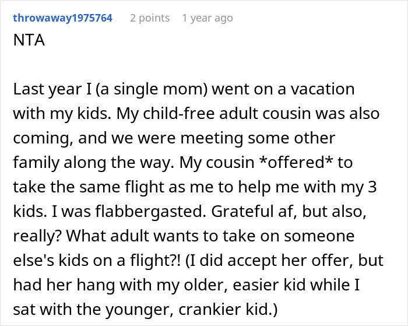Click the word "coming" in the comment
The height and width of the screenshot is (326, 408).
(38, 139)
